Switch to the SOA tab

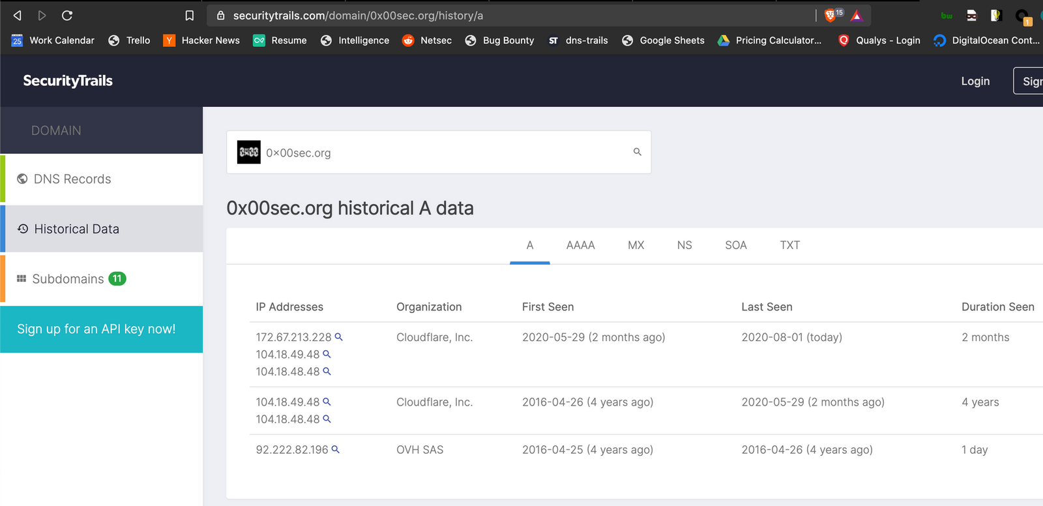[x=736, y=245]
